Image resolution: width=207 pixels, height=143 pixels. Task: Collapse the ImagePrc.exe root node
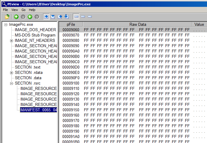click(6, 25)
